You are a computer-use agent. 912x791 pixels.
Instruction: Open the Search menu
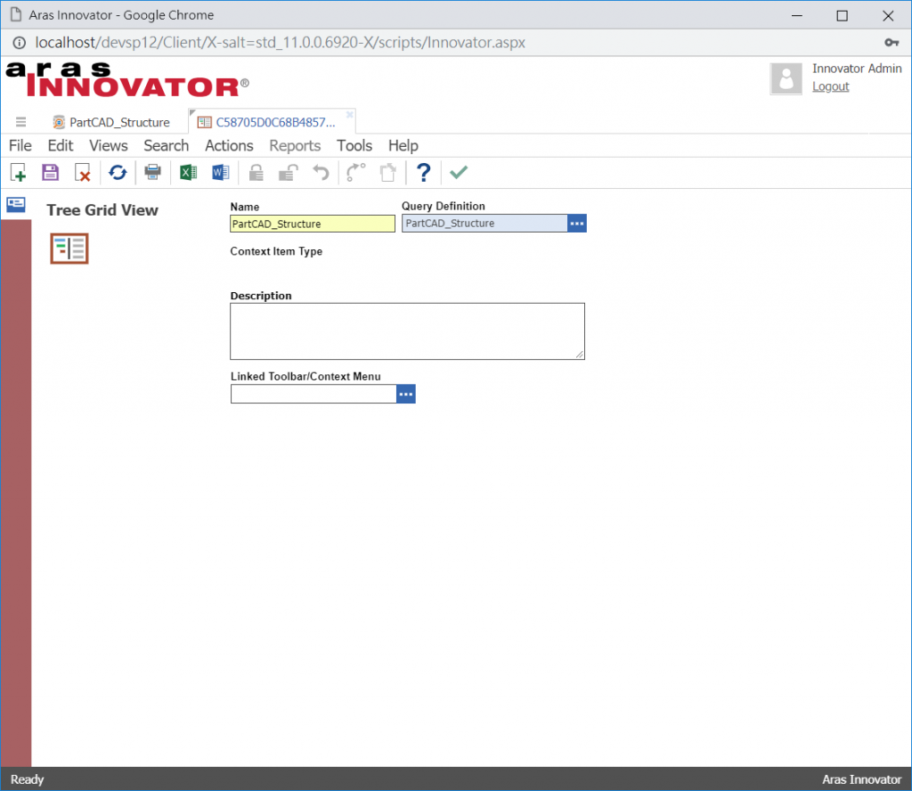(x=167, y=145)
